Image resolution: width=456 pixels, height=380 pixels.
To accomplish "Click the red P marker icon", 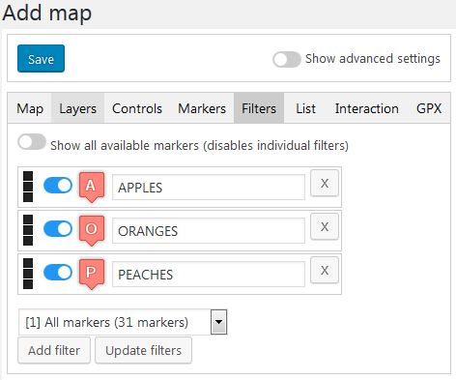I will point(92,275).
